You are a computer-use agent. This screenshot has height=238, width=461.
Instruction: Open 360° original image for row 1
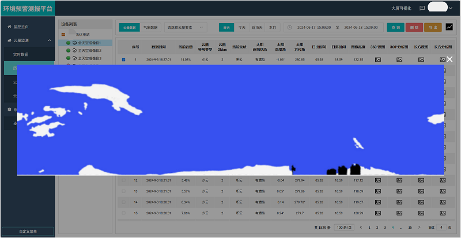coord(378,59)
